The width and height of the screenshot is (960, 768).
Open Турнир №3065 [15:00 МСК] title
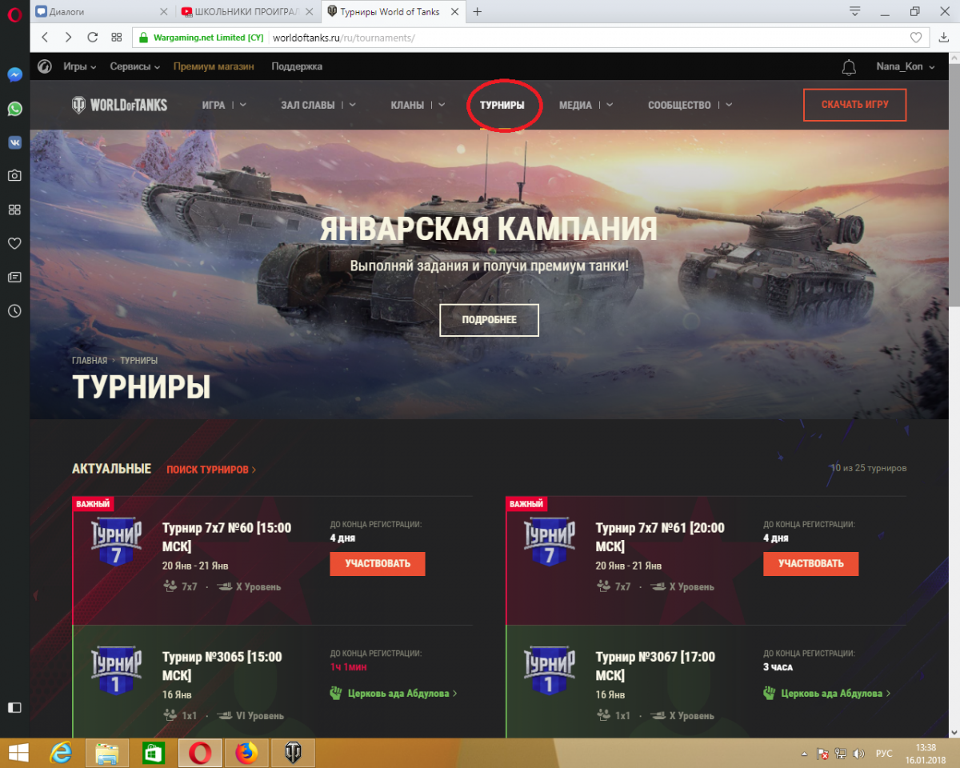point(222,666)
